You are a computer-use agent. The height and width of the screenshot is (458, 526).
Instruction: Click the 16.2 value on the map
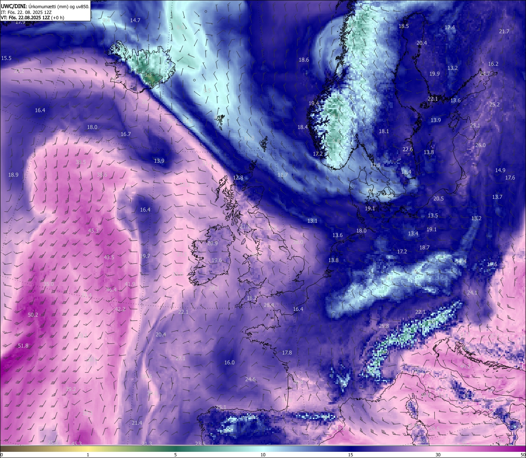[493, 64]
